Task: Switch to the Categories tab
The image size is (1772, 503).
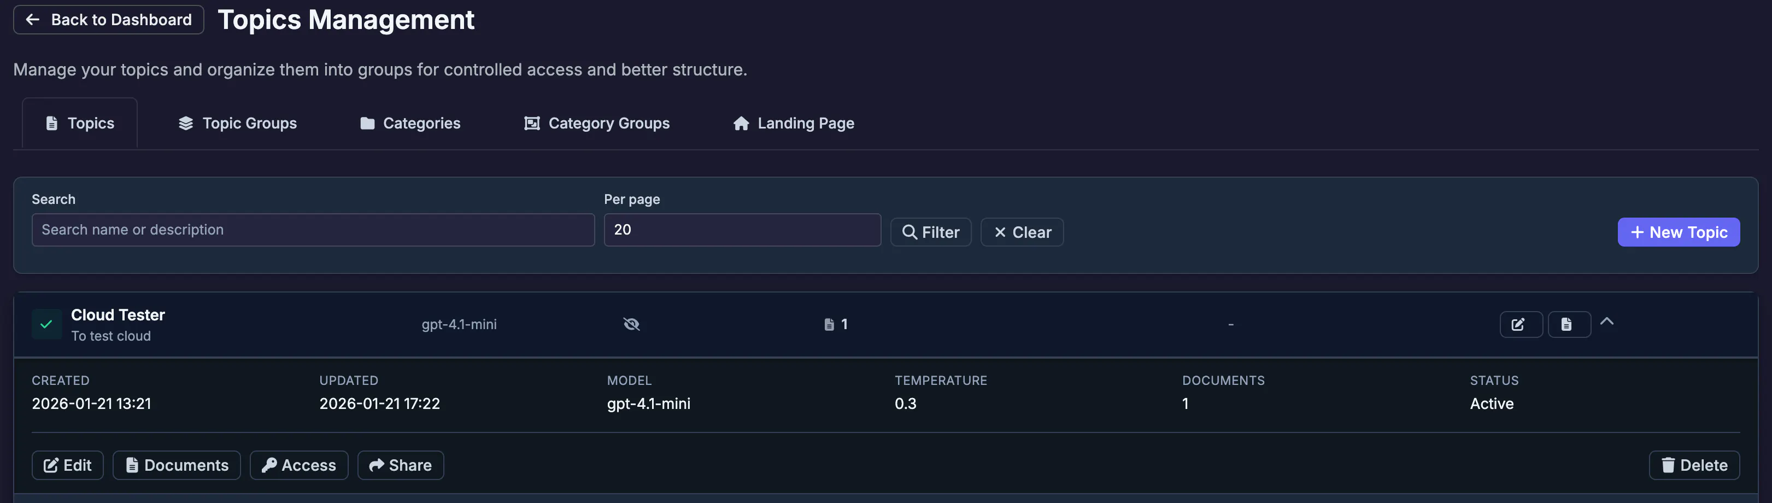Action: 410,123
